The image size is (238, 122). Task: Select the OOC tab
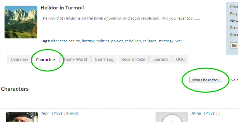[180, 60]
